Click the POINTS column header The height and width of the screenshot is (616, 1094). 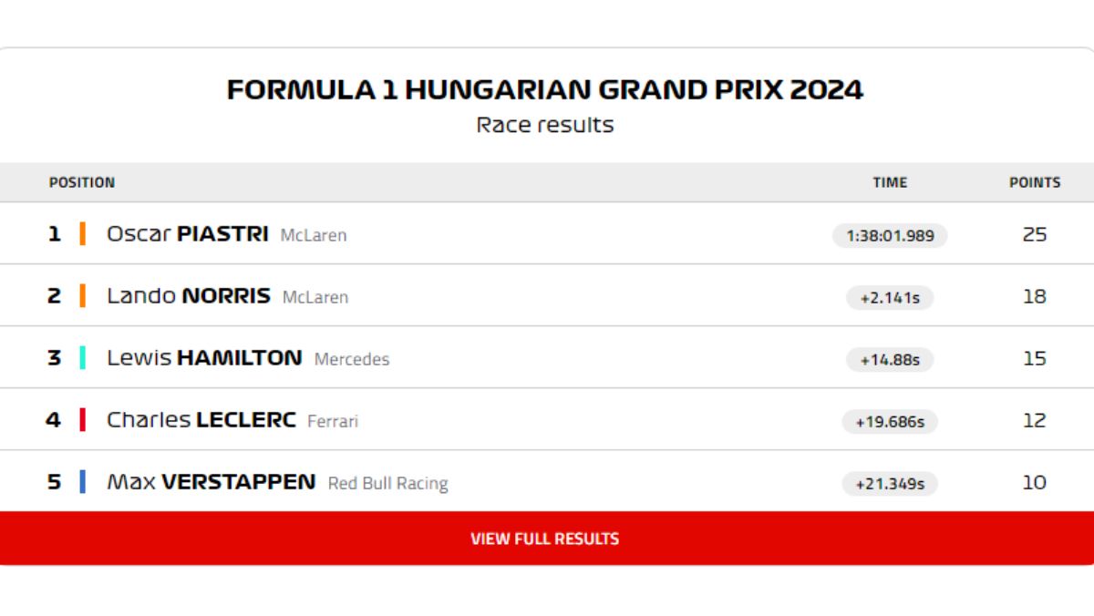[x=1035, y=182]
